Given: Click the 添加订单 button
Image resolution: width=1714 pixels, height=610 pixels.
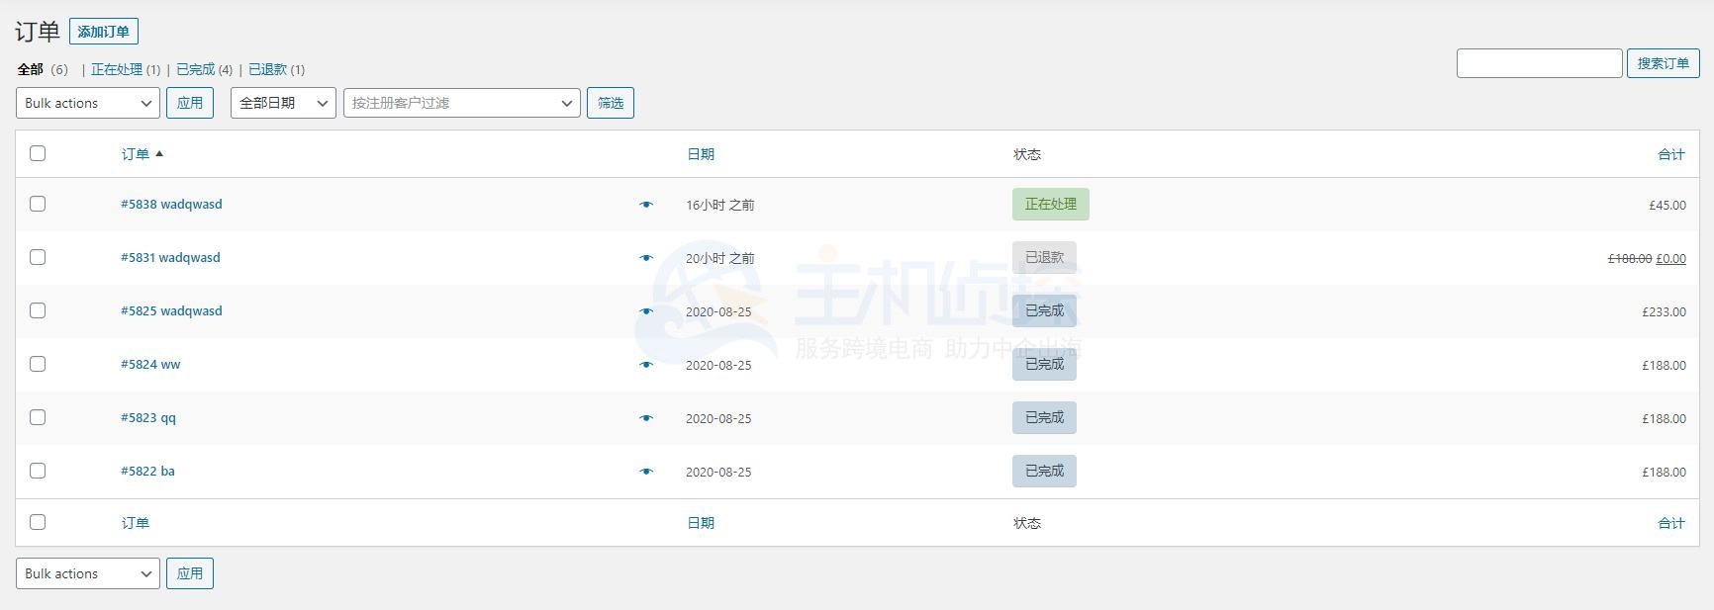Looking at the screenshot, I should [104, 32].
